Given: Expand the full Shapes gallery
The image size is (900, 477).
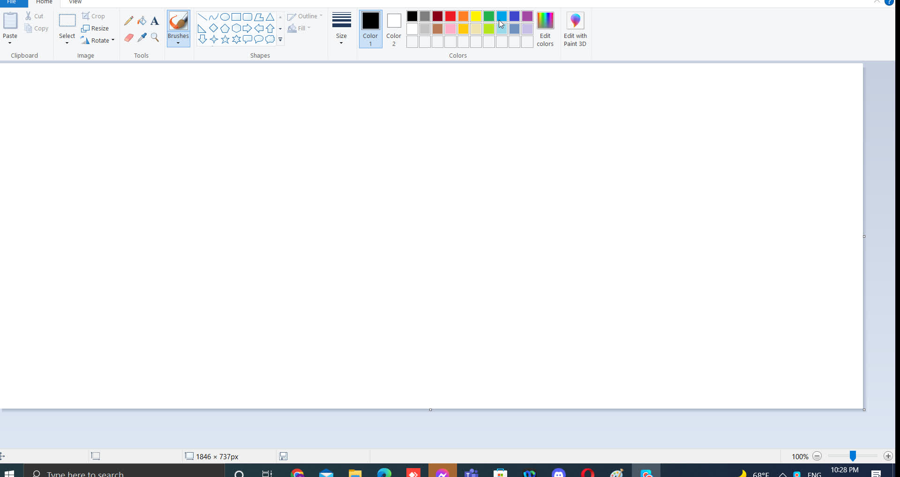Looking at the screenshot, I should [280, 40].
